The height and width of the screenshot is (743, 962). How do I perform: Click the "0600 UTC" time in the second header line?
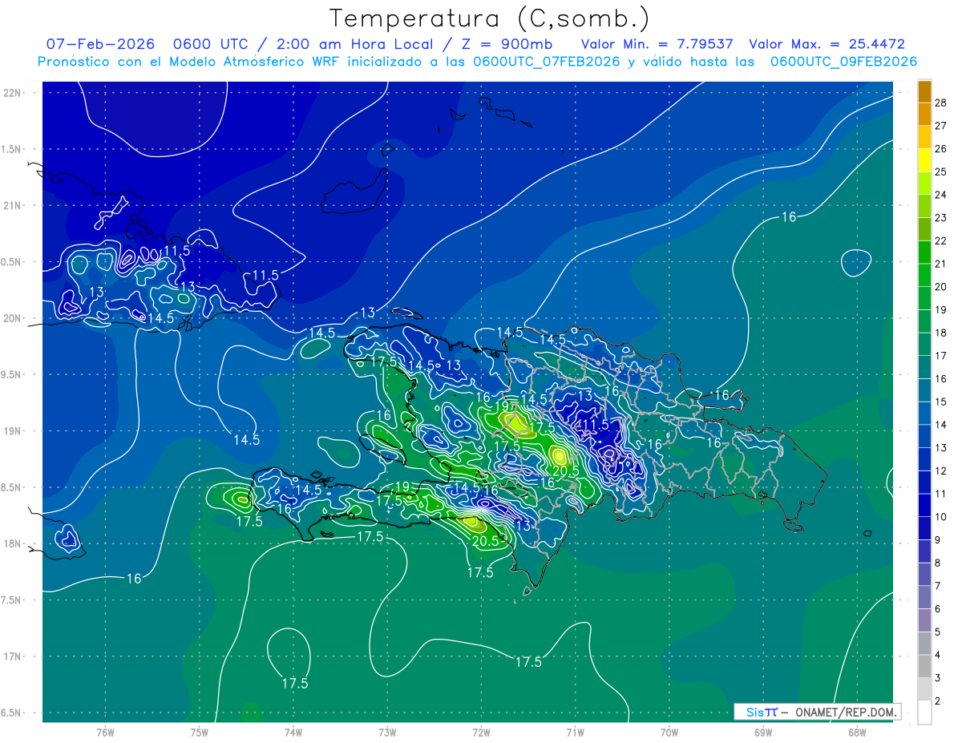click(211, 45)
